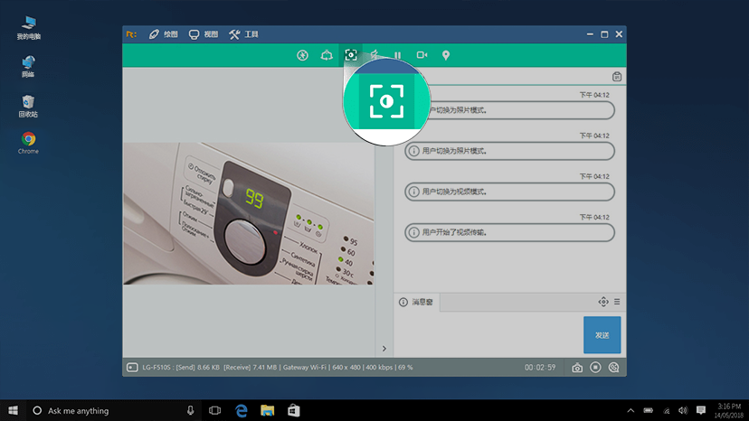Click the orange app logo in title bar
The width and height of the screenshot is (749, 421).
click(x=131, y=34)
